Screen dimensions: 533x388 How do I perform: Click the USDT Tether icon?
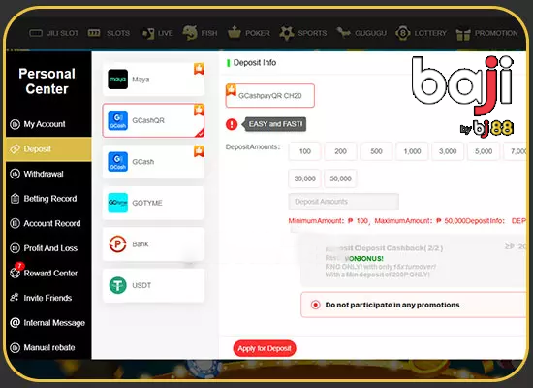(x=117, y=285)
